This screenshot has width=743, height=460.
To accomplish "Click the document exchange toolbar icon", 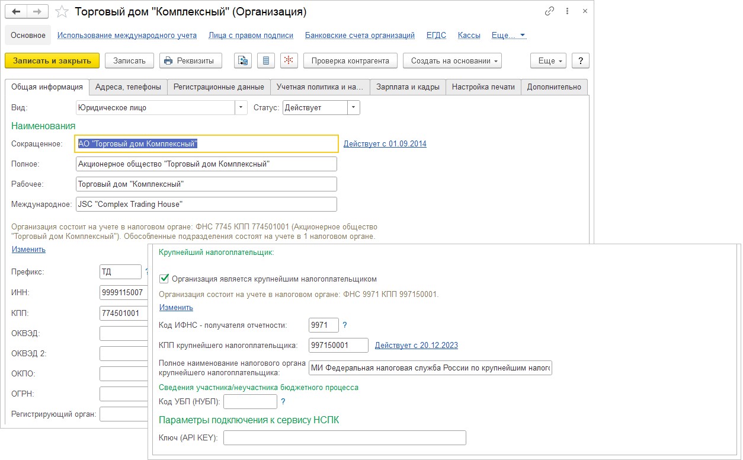I will [x=243, y=60].
